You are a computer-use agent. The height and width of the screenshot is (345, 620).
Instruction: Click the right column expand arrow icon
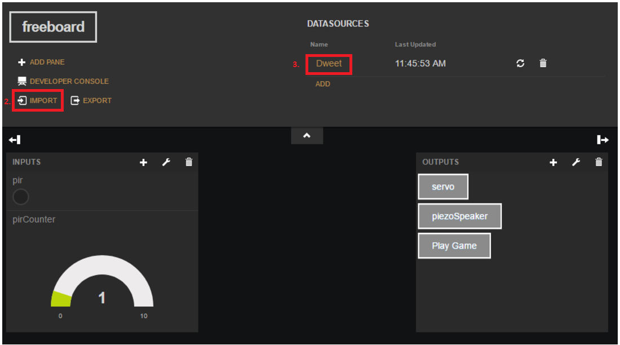pyautogui.click(x=603, y=140)
